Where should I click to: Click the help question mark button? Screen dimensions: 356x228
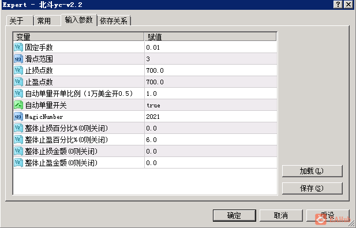click(338, 4)
